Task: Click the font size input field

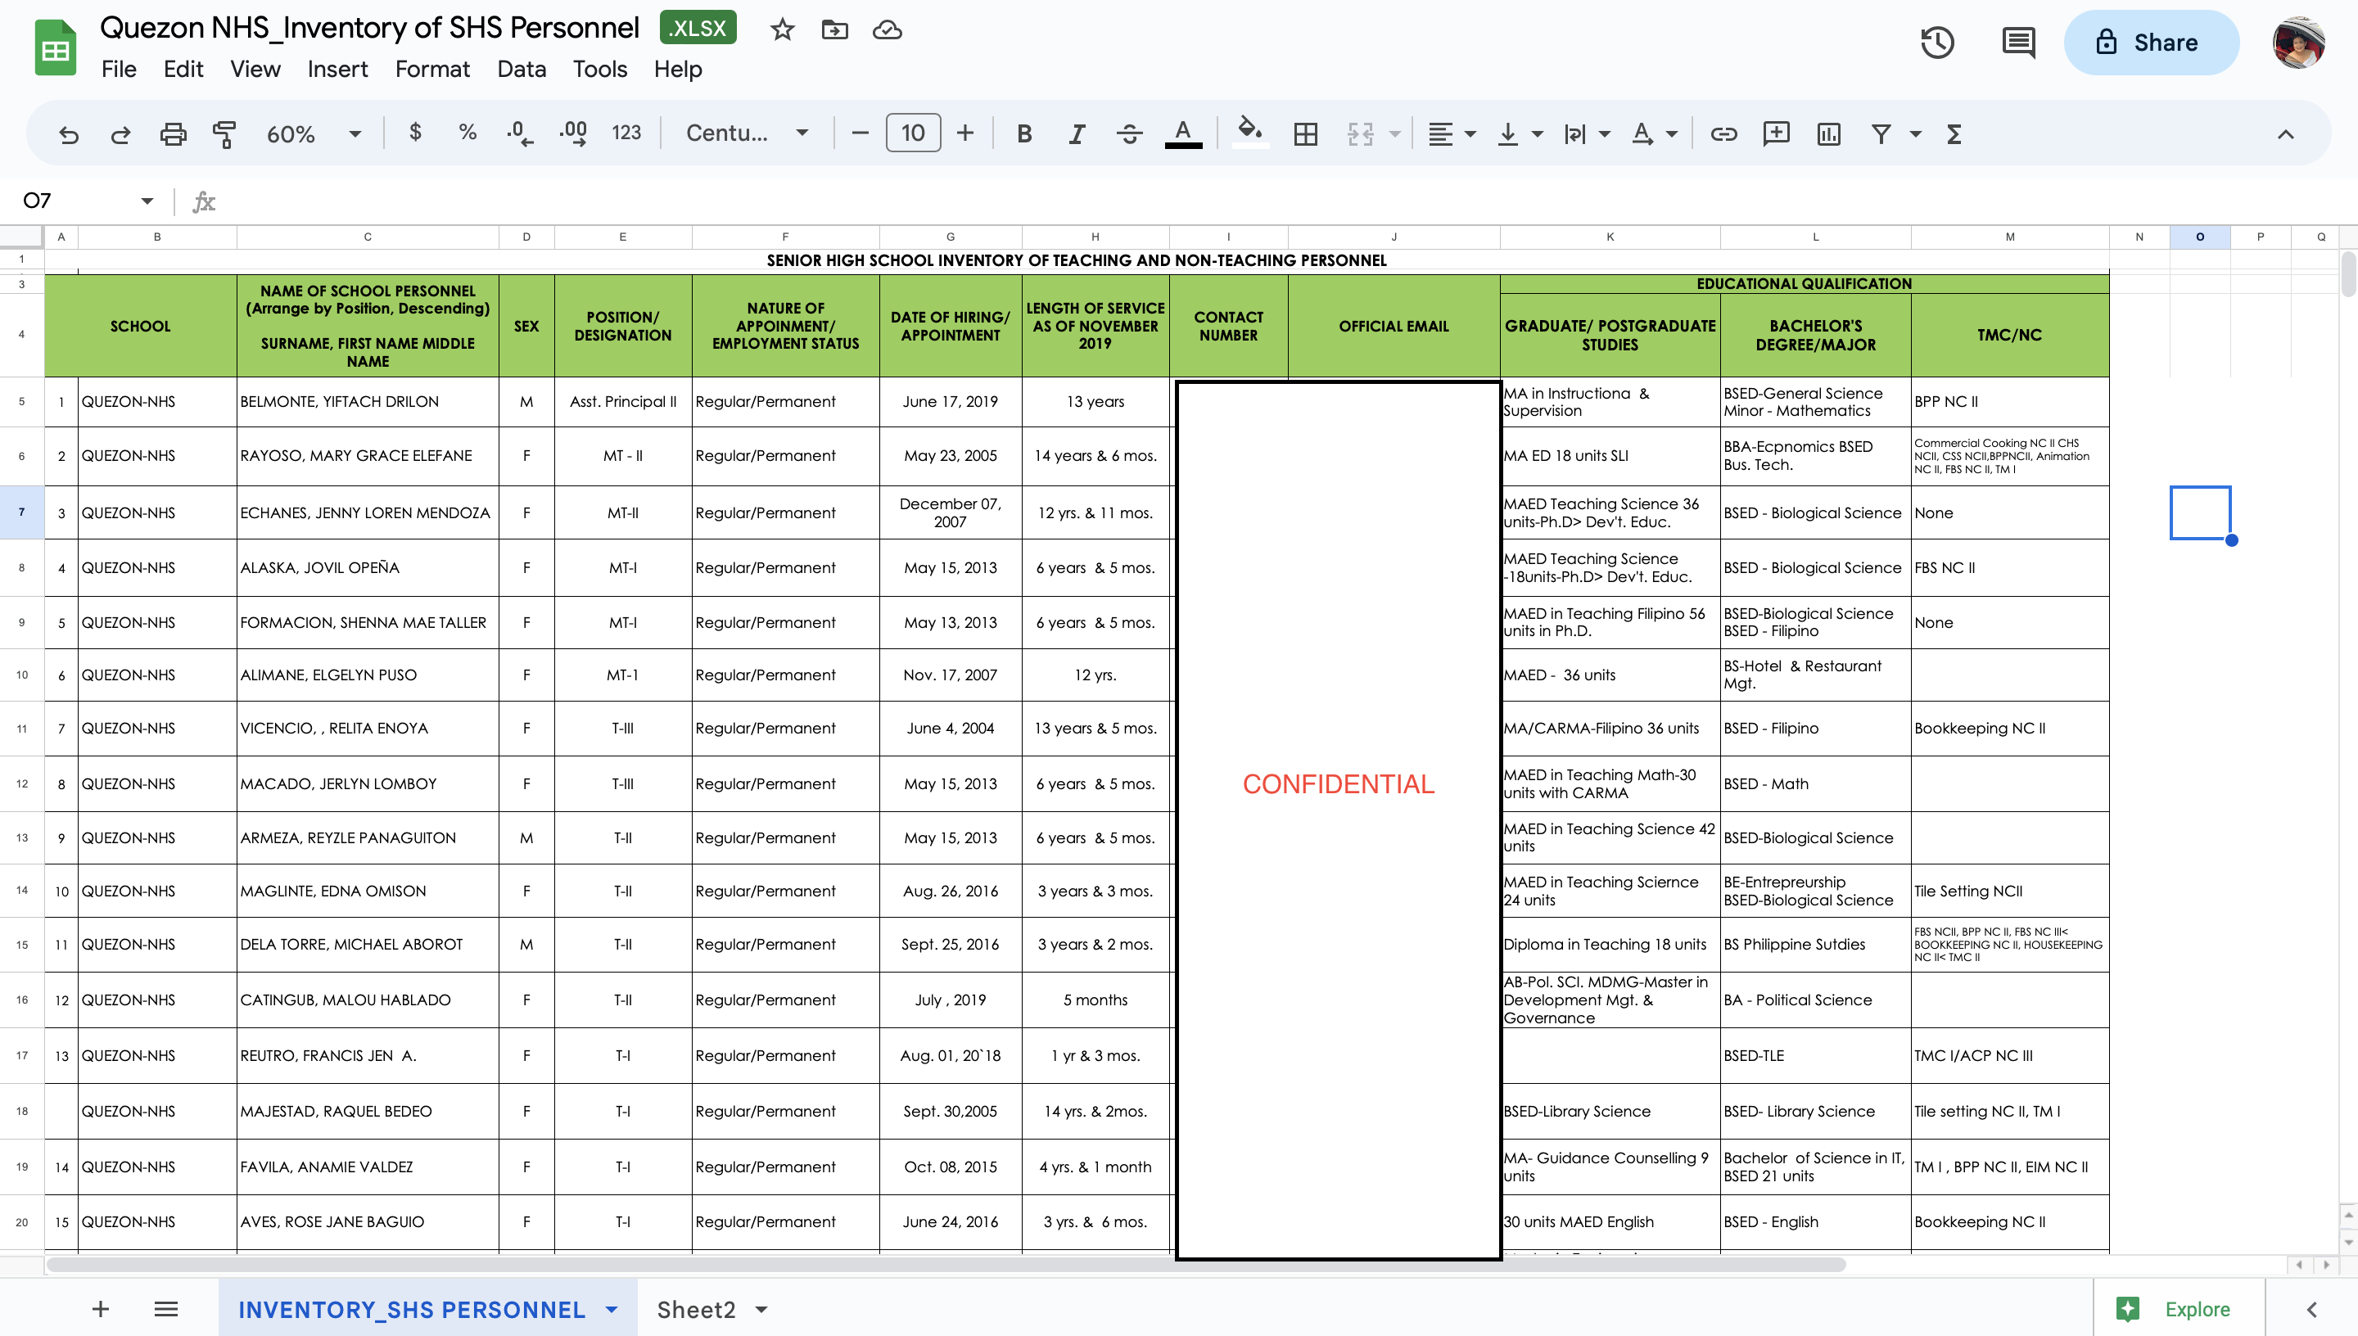Action: click(912, 134)
